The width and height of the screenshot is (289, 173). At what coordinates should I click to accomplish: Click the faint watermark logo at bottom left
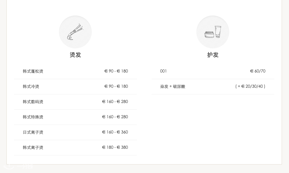(x=18, y=166)
